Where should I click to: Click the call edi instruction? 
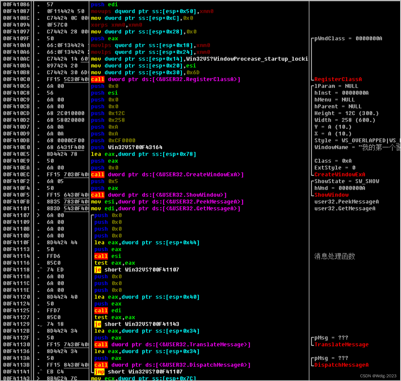[x=108, y=310]
